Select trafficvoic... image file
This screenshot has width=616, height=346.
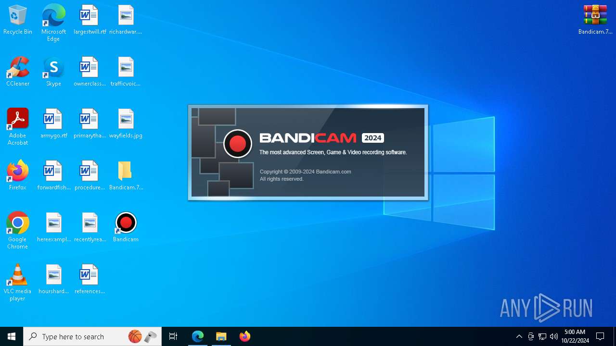126,72
